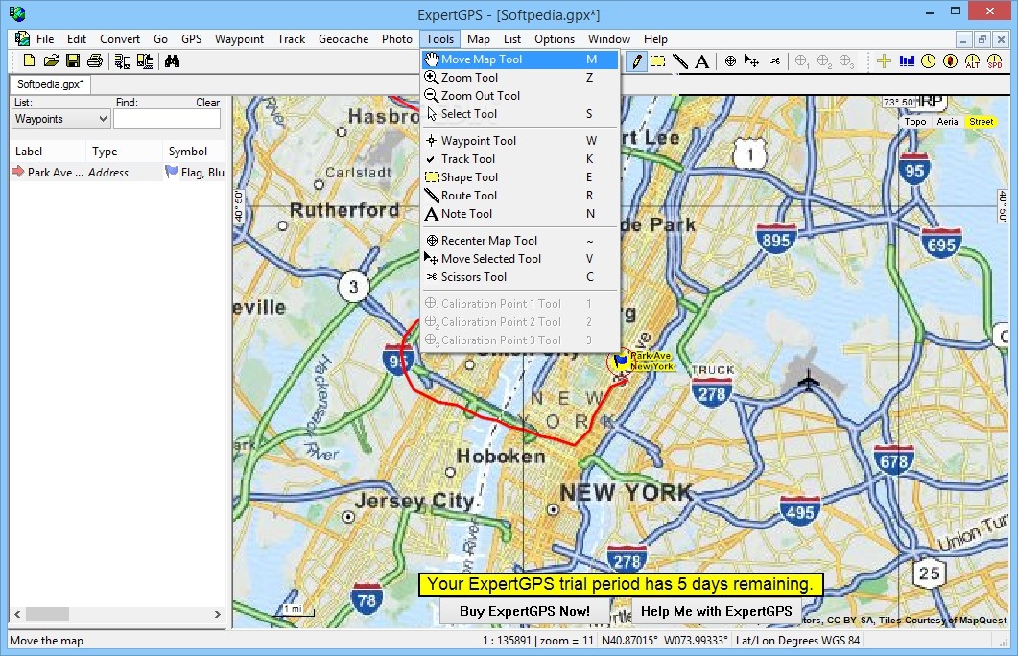Switch the map view to Aerial
Image resolution: width=1018 pixels, height=656 pixels.
[948, 122]
